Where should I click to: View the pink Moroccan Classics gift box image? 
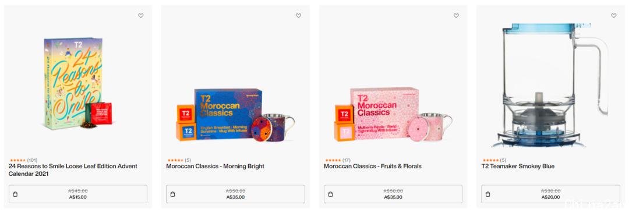coord(393,115)
